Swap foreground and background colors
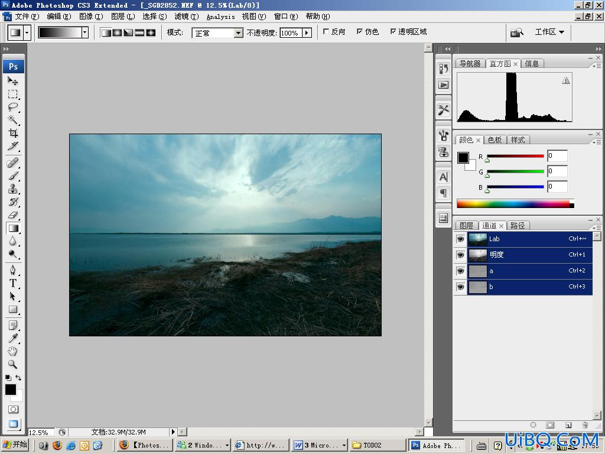 coord(18,378)
